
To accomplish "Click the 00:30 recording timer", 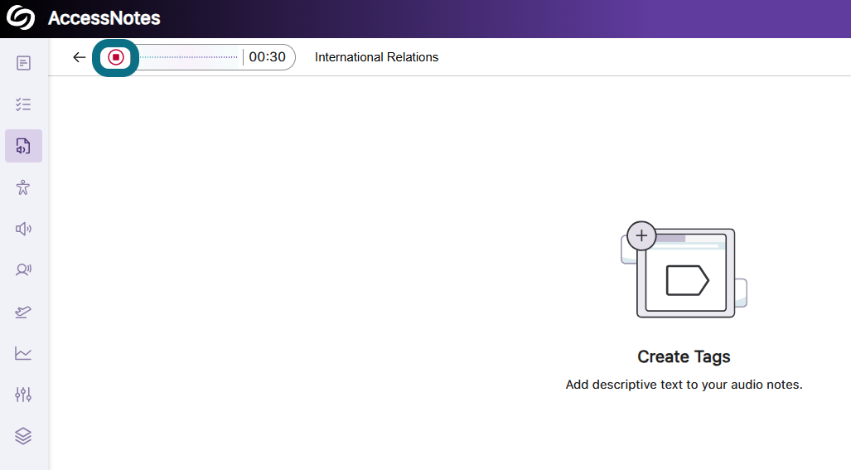I will [267, 57].
